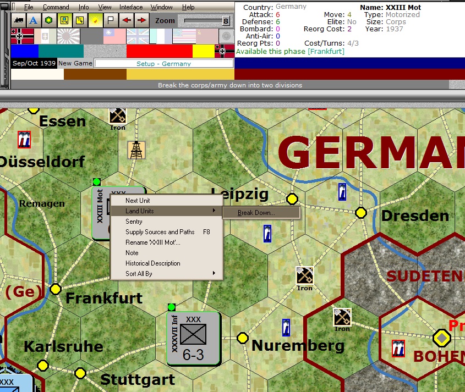The image size is (465, 392).
Task: Click the red factory icon in Bohemia
Action: [398, 349]
